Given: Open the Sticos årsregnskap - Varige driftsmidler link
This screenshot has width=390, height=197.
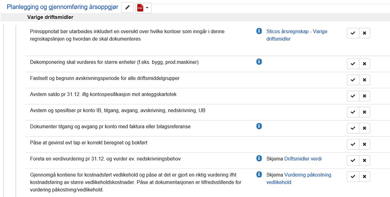Looking at the screenshot, I should click(x=297, y=35).
